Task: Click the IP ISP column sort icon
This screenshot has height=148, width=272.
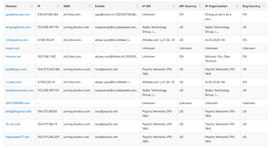Action: (x=174, y=6)
